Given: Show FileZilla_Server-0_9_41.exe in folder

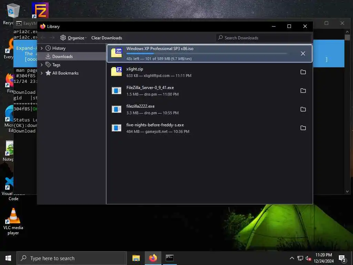Looking at the screenshot, I should (x=303, y=91).
